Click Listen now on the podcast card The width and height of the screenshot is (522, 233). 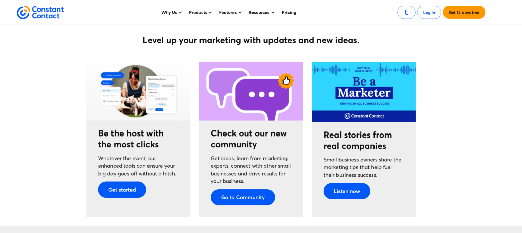pyautogui.click(x=347, y=191)
